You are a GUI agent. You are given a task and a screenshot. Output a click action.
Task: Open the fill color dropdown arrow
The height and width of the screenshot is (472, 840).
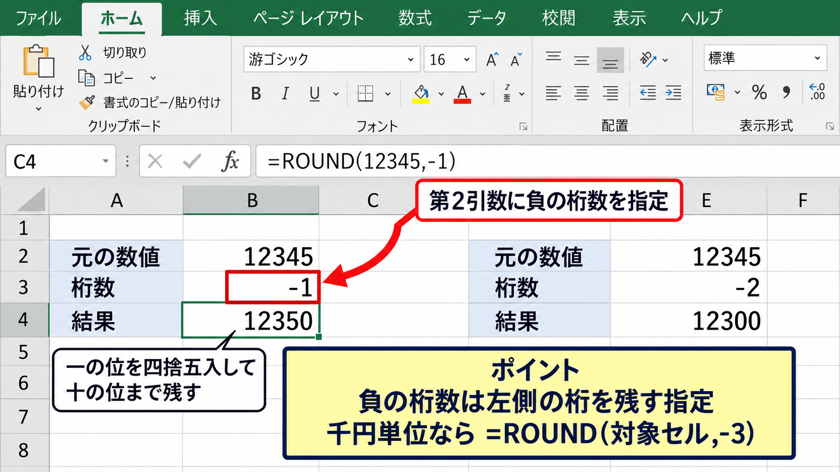coord(441,94)
